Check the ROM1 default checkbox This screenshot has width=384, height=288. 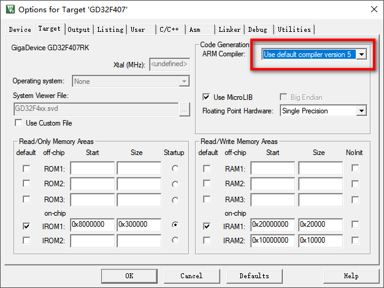26,169
